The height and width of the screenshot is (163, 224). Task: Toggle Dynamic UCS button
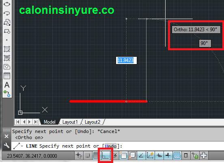tap(150, 155)
